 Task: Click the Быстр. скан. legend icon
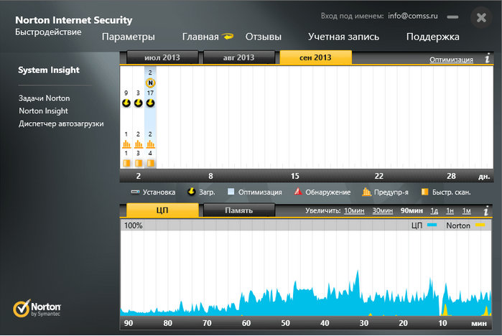click(424, 192)
